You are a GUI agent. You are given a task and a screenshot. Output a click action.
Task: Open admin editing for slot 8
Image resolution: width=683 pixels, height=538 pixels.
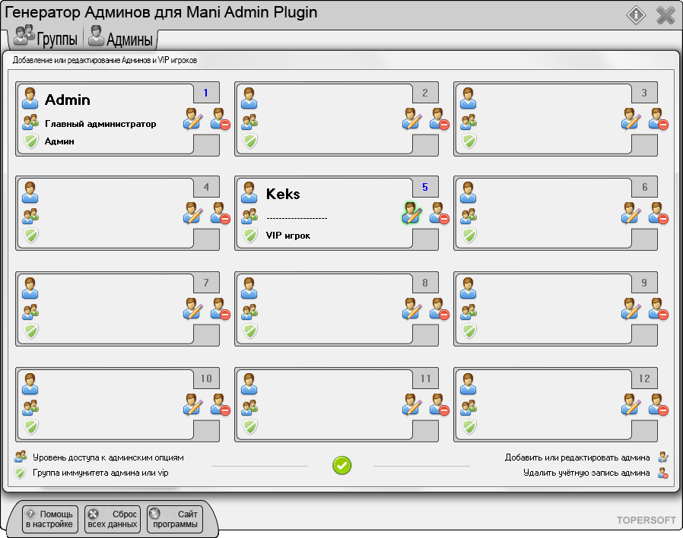click(x=412, y=309)
